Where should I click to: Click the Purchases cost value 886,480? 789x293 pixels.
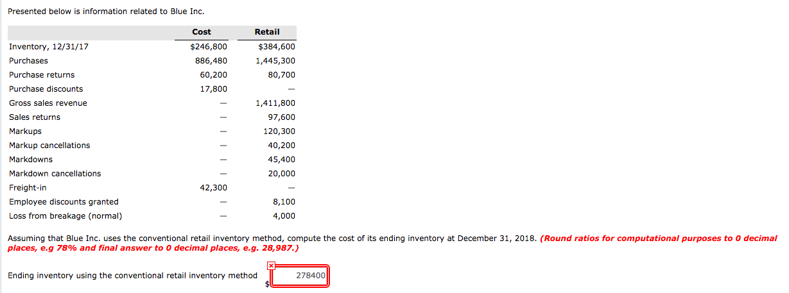point(211,61)
